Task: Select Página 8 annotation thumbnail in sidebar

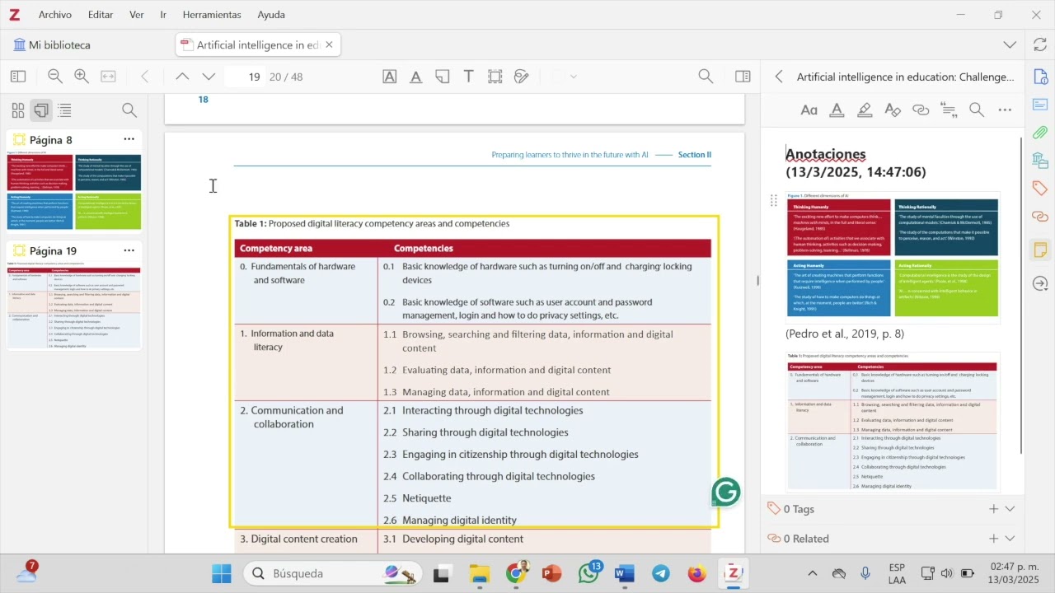Action: [x=74, y=192]
